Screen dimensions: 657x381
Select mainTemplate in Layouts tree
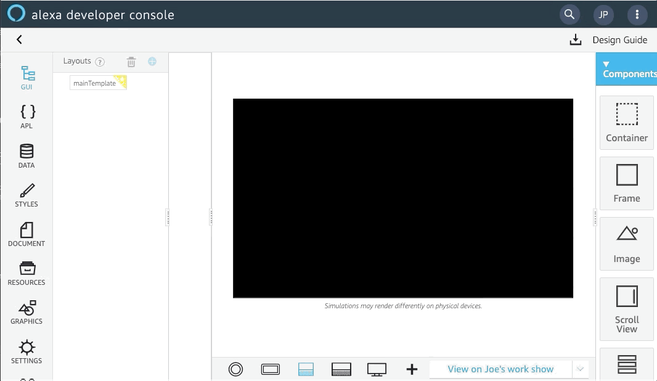coord(94,83)
